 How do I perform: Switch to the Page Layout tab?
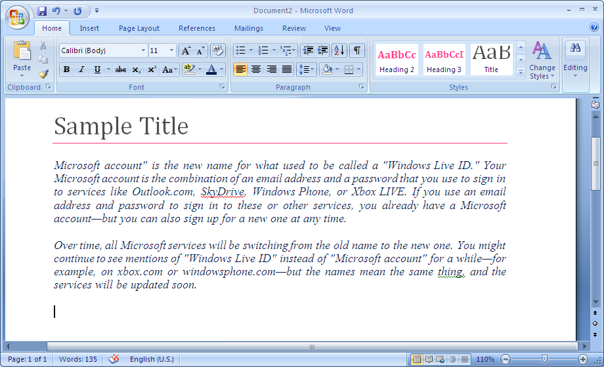pos(139,28)
